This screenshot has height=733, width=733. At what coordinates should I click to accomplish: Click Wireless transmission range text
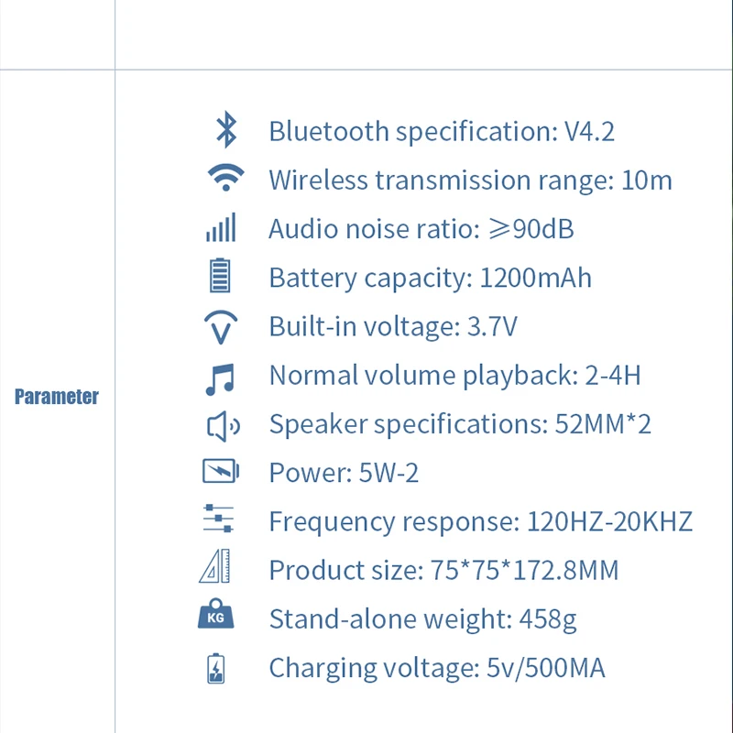click(x=470, y=180)
